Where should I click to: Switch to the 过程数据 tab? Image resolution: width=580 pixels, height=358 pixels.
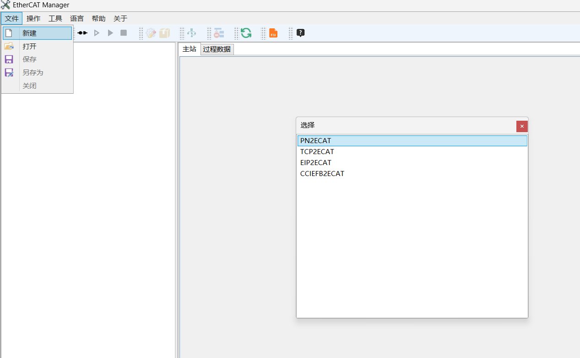pos(217,49)
